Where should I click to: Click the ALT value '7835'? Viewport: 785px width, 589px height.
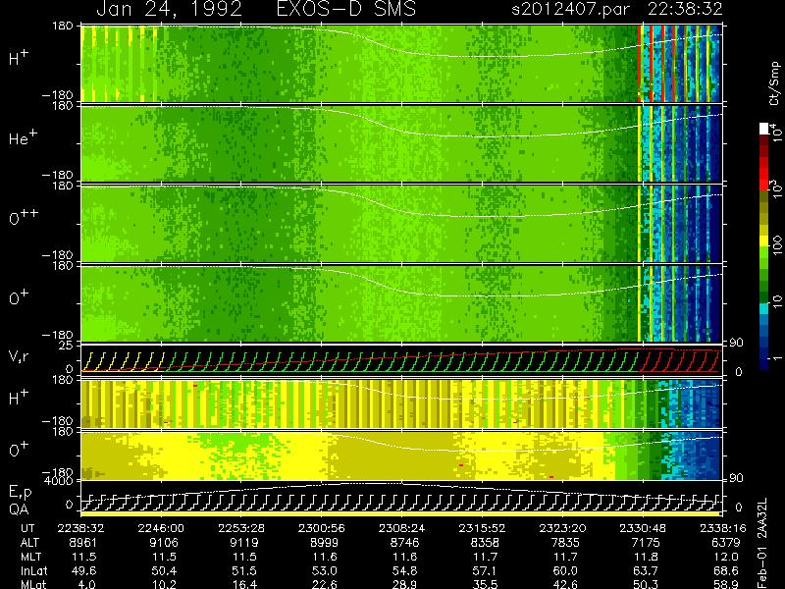coord(565,543)
